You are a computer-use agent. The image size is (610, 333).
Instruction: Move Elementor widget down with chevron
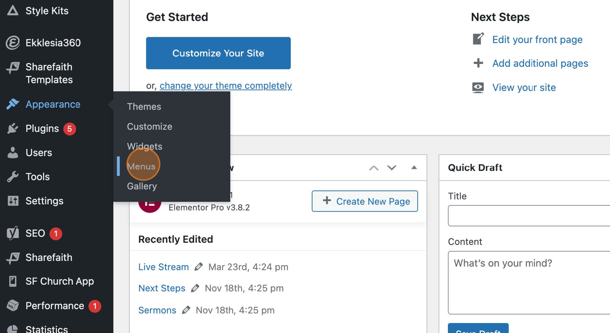coord(392,168)
